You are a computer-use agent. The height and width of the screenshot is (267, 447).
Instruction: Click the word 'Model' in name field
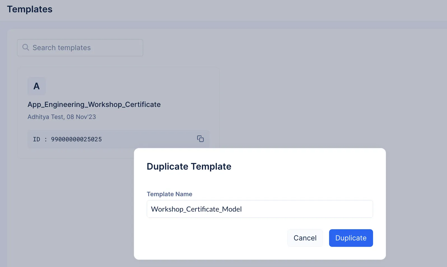coord(232,209)
